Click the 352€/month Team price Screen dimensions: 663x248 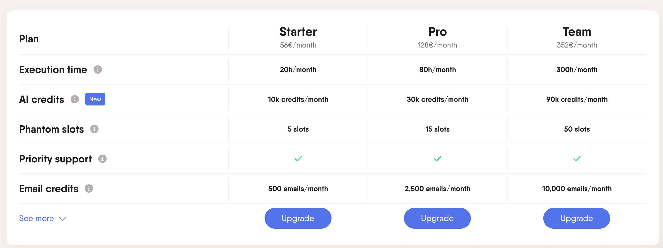coord(577,45)
